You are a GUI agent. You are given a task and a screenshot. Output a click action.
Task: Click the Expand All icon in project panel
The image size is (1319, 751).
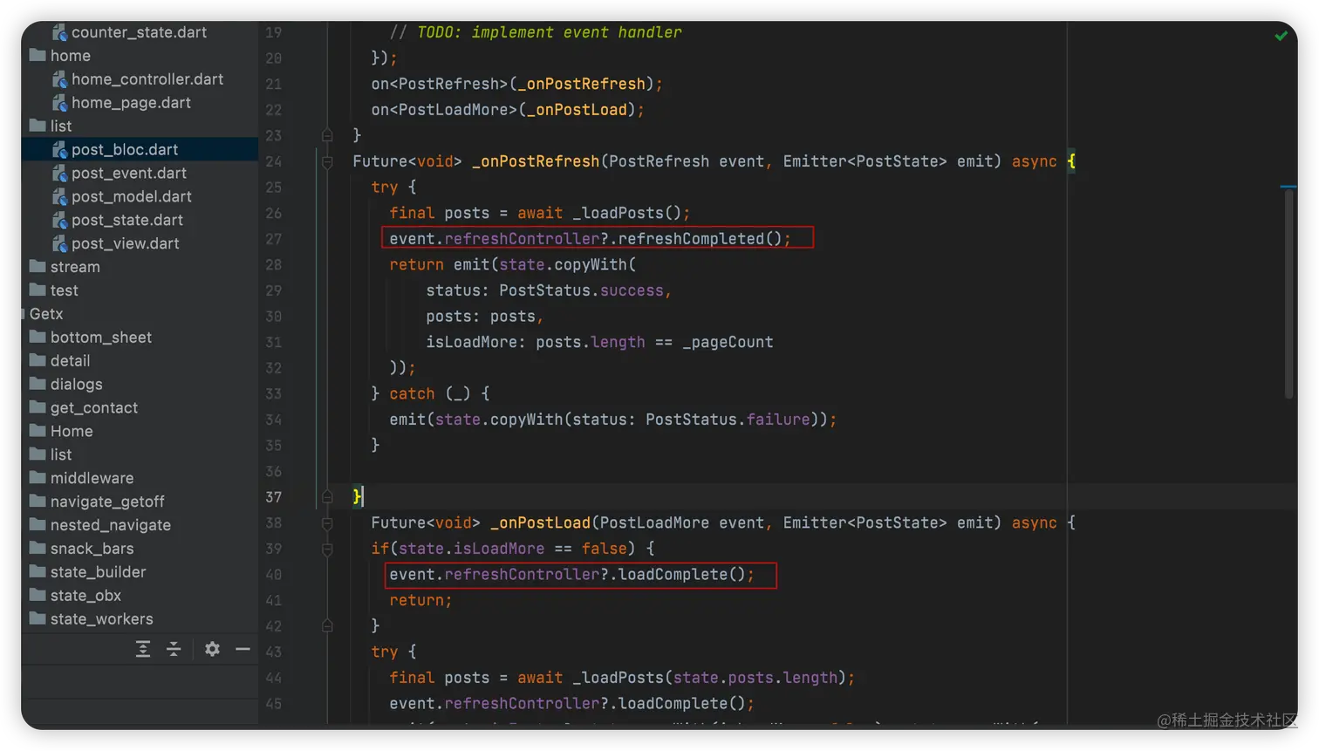click(x=143, y=649)
